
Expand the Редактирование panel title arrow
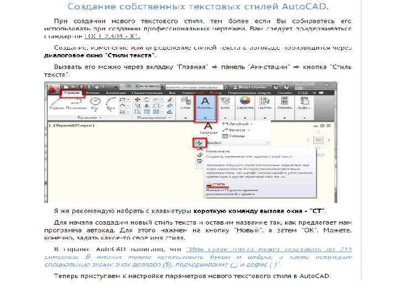170,118
